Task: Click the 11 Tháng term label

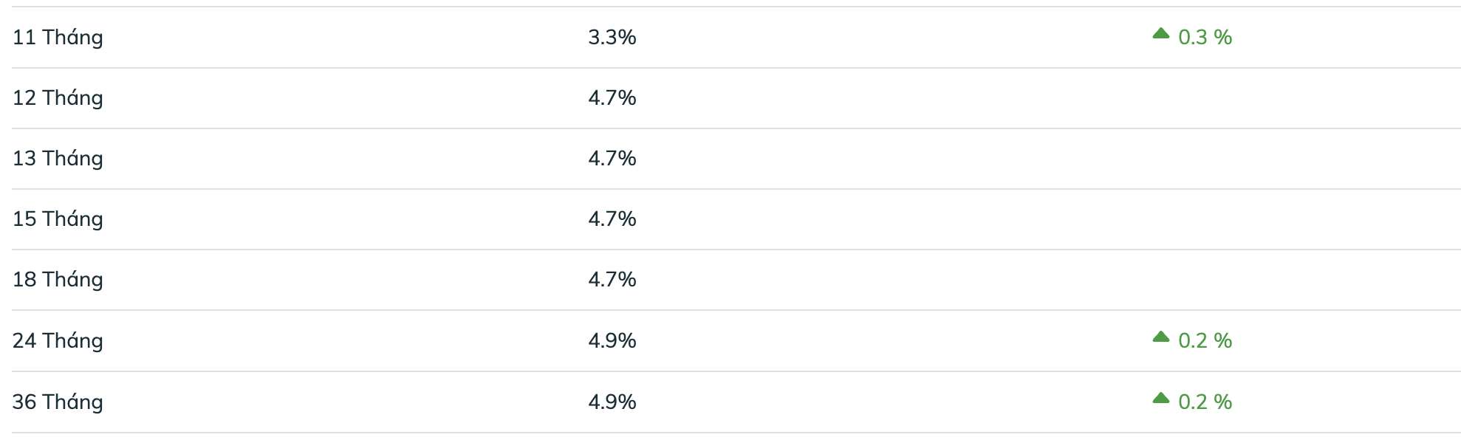Action: [58, 37]
